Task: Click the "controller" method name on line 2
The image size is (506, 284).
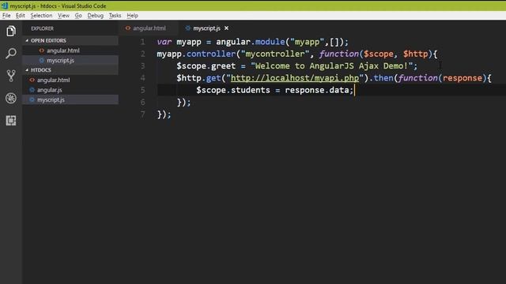Action: point(211,54)
